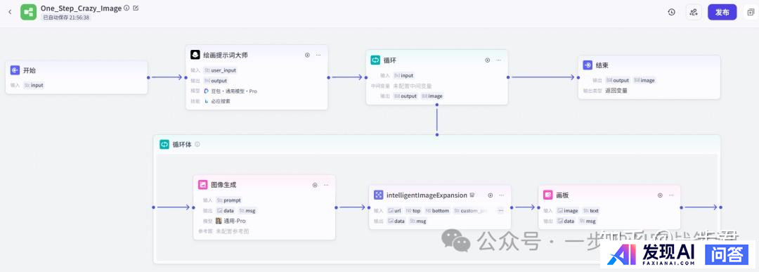
Task: Open version history clock icon
Action: pyautogui.click(x=671, y=12)
